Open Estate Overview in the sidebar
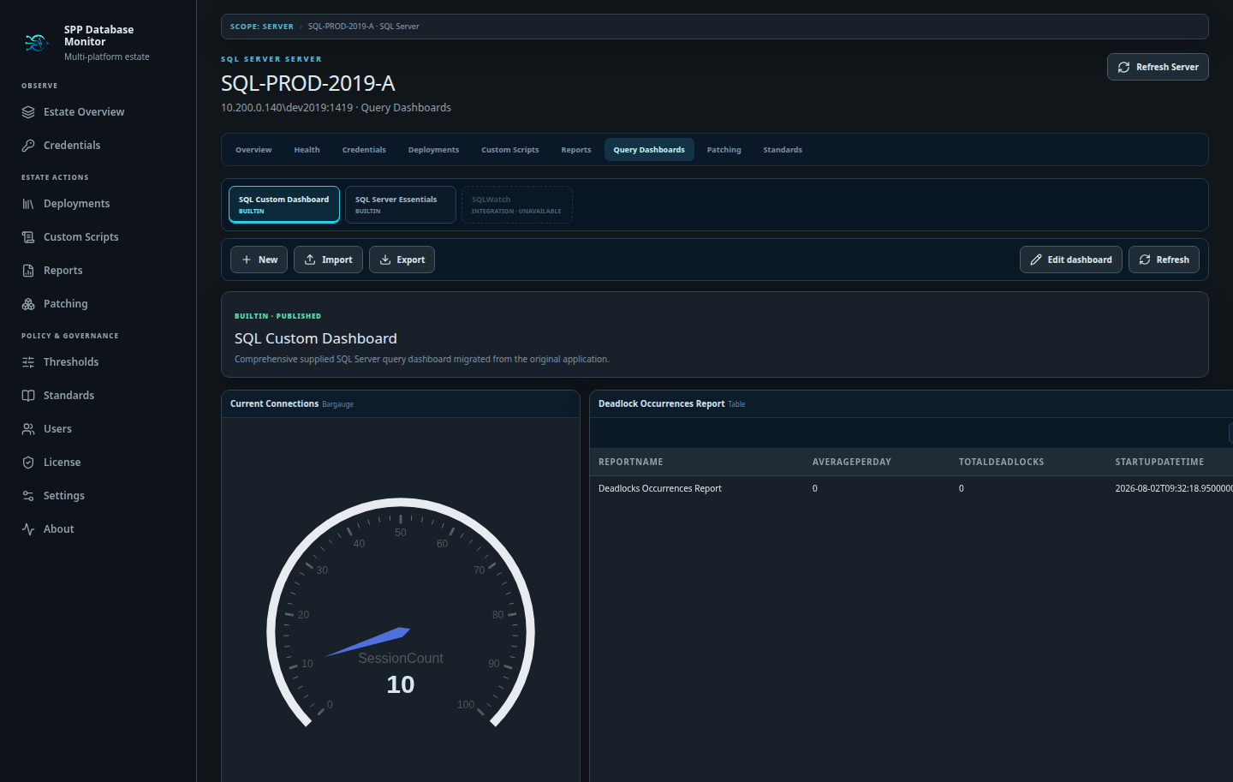Image resolution: width=1233 pixels, height=782 pixels. (x=84, y=112)
